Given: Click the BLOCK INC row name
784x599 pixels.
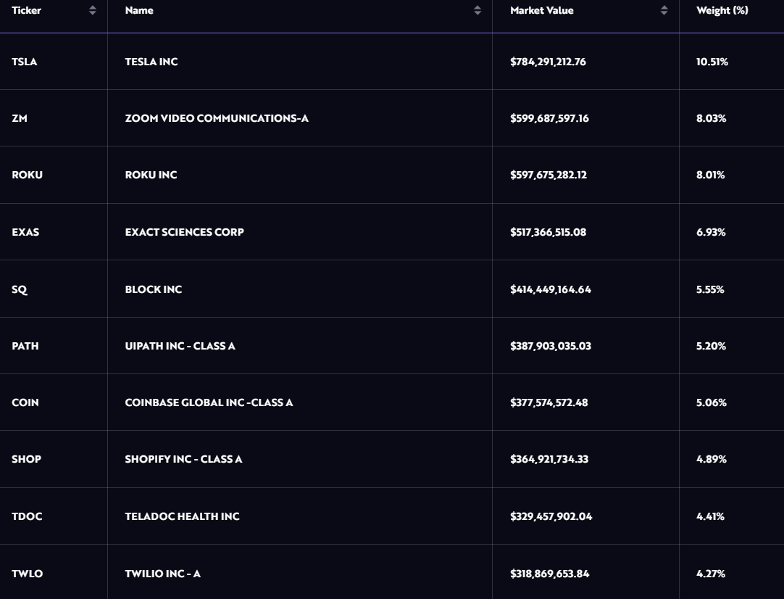Looking at the screenshot, I should (153, 289).
